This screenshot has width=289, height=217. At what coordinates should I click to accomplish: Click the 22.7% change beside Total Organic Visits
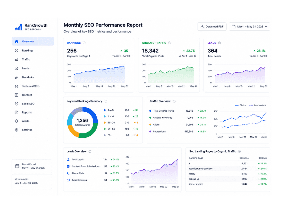[189, 51]
